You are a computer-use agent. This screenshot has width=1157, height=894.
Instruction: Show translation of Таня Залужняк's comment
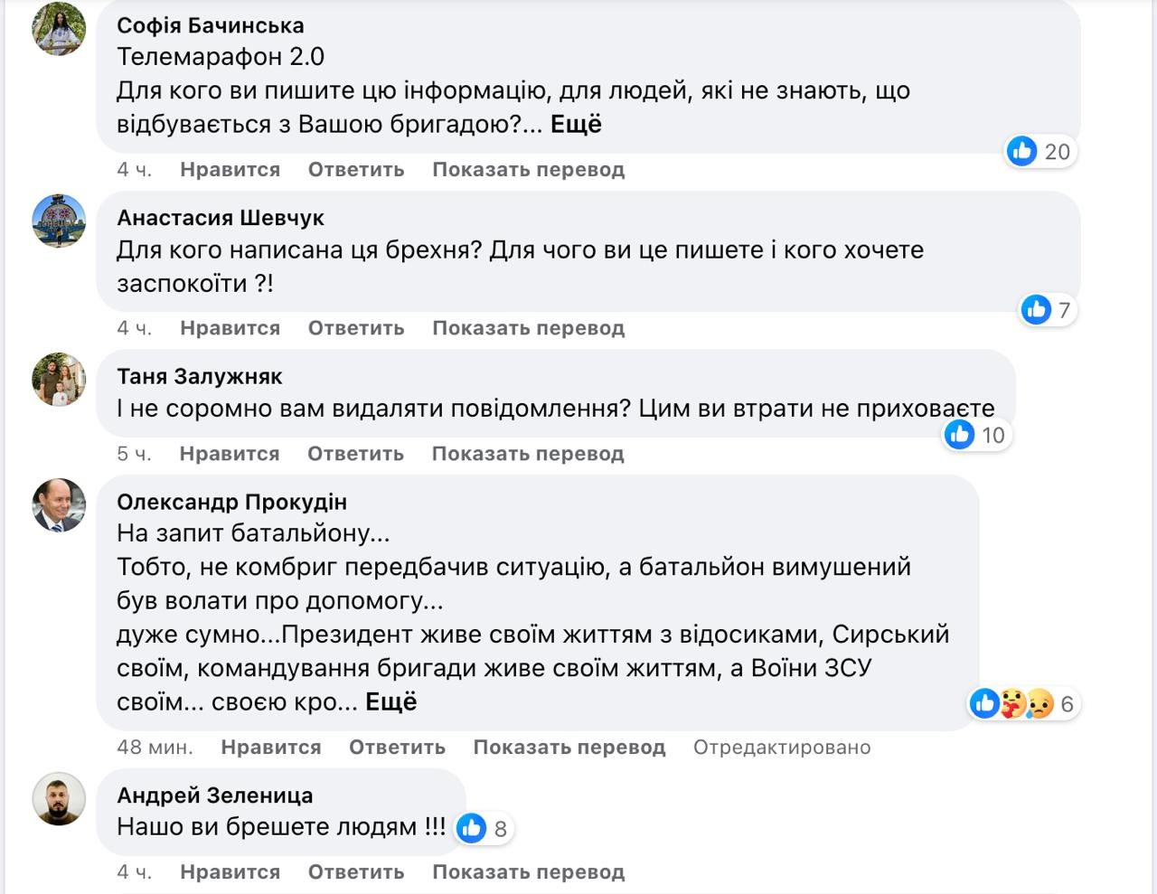pos(528,454)
